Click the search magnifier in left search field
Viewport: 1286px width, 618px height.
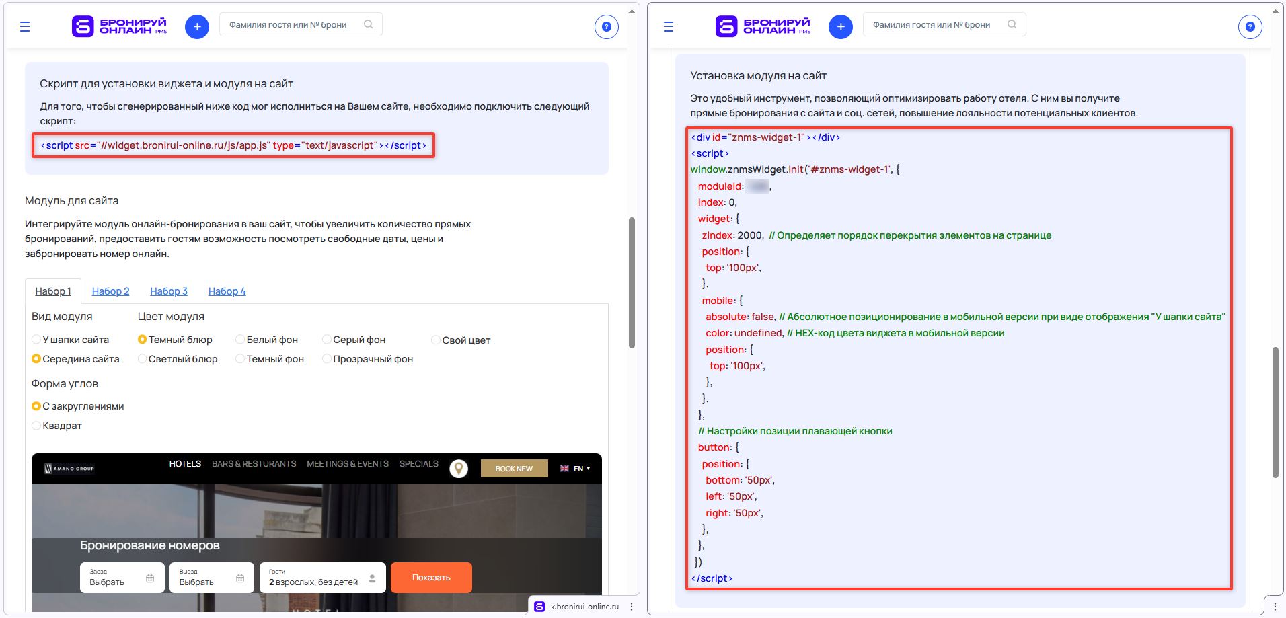368,24
